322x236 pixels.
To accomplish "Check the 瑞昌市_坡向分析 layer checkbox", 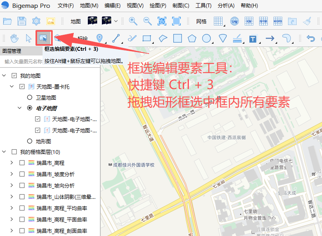I will pos(22,186).
